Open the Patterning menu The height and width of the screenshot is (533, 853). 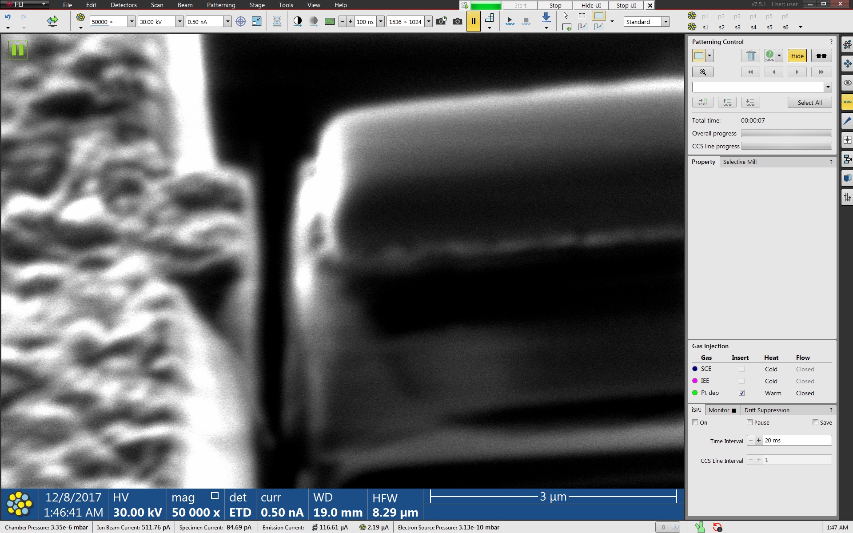coord(221,5)
